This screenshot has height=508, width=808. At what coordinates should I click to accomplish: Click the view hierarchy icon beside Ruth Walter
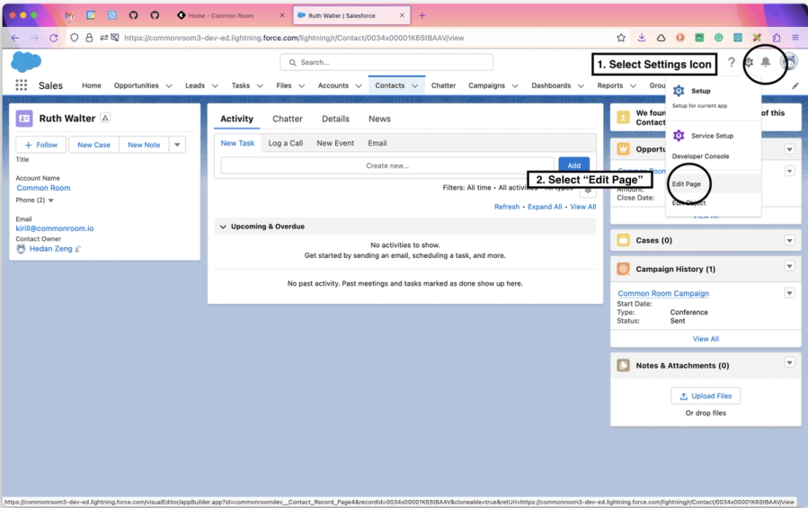pyautogui.click(x=105, y=118)
